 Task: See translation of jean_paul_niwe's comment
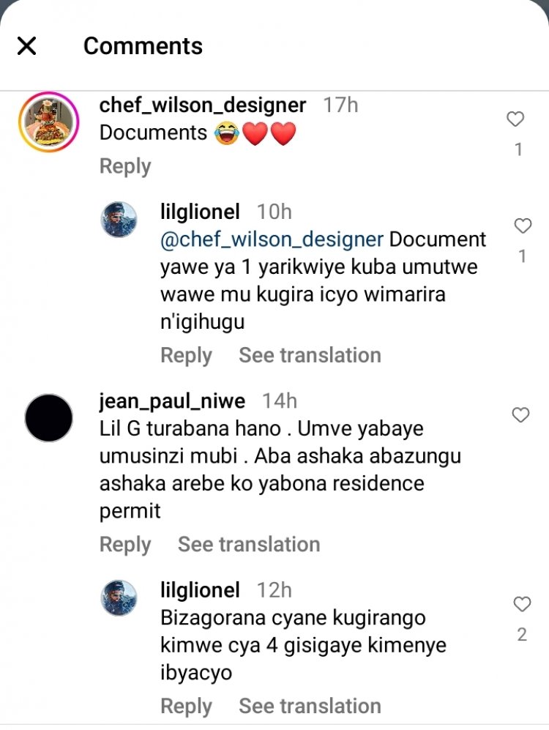coord(249,544)
